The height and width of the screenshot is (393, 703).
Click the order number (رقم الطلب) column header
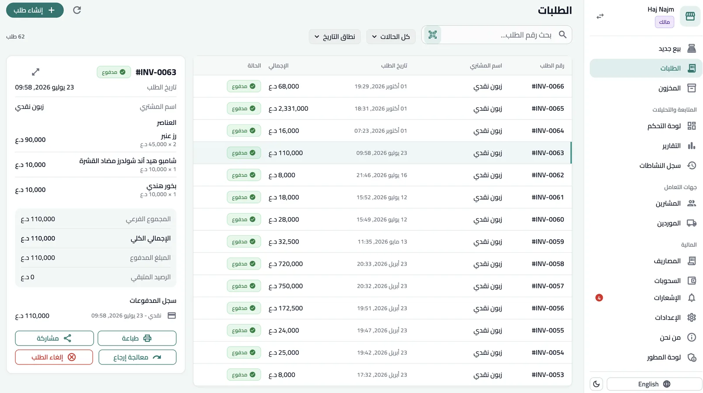552,65
